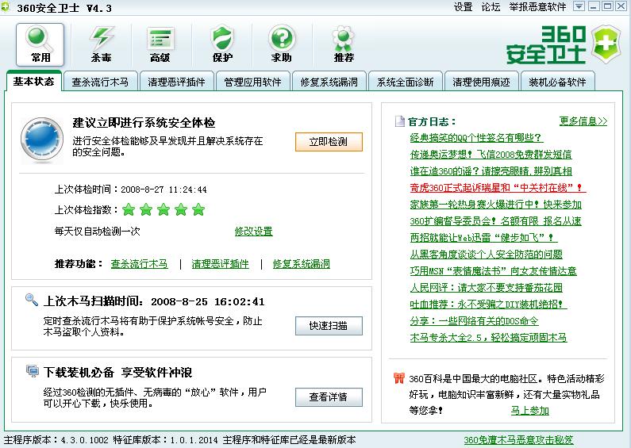Open the news link 人民网评:请大家不要支持番茄花园
The image size is (631, 448).
(x=486, y=288)
